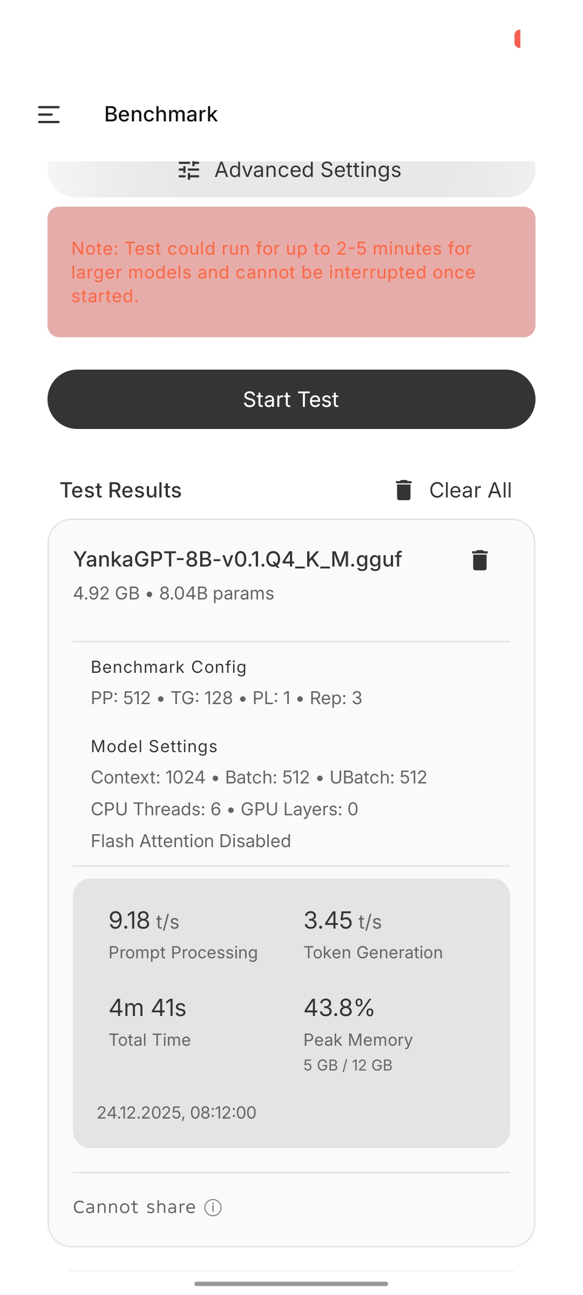This screenshot has height=1295, width=583.
Task: Click the Test Results heading
Action: pos(120,490)
